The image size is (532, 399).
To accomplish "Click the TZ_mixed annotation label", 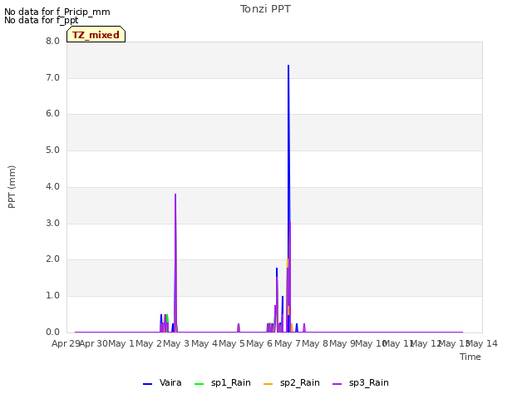I will point(96,35).
